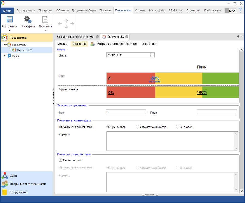Open Матрицы ответственности in the sidebar
The height and width of the screenshot is (203, 245).
coord(27,184)
